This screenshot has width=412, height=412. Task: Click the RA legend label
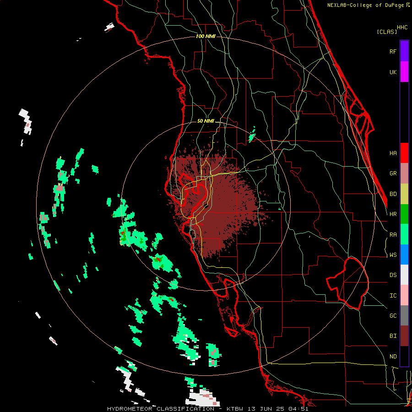pos(393,235)
